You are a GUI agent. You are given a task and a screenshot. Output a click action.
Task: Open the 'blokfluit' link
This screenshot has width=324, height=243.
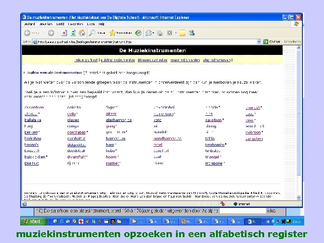tap(31, 163)
